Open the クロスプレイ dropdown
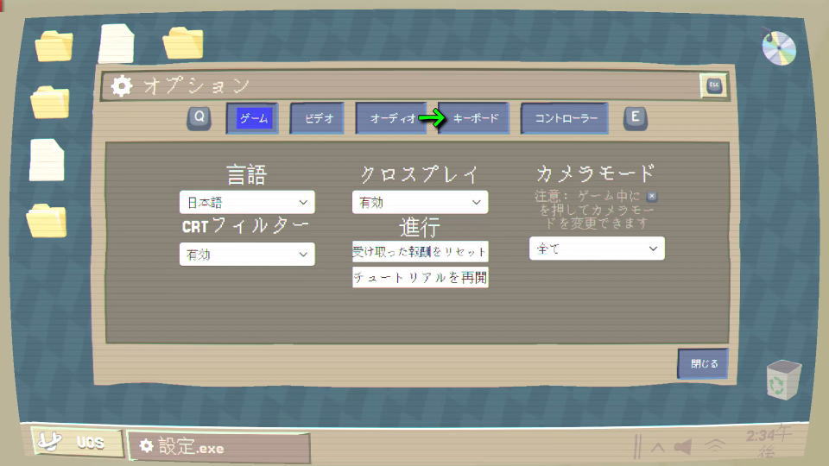Screen dimensions: 829x466 [x=420, y=202]
